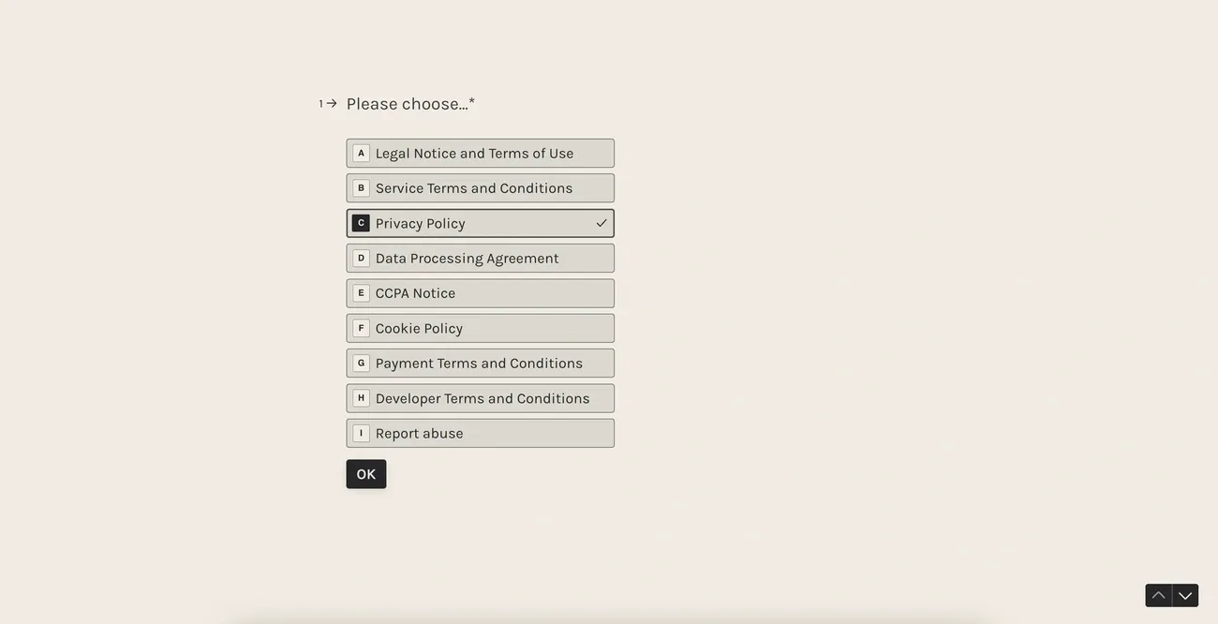This screenshot has height=624, width=1218.
Task: Choose Payment Terms and Conditions
Action: [479, 364]
